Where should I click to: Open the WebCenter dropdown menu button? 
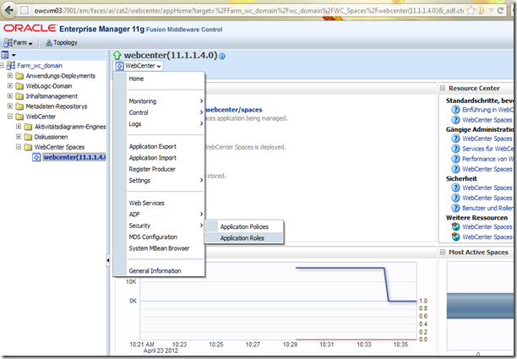139,66
